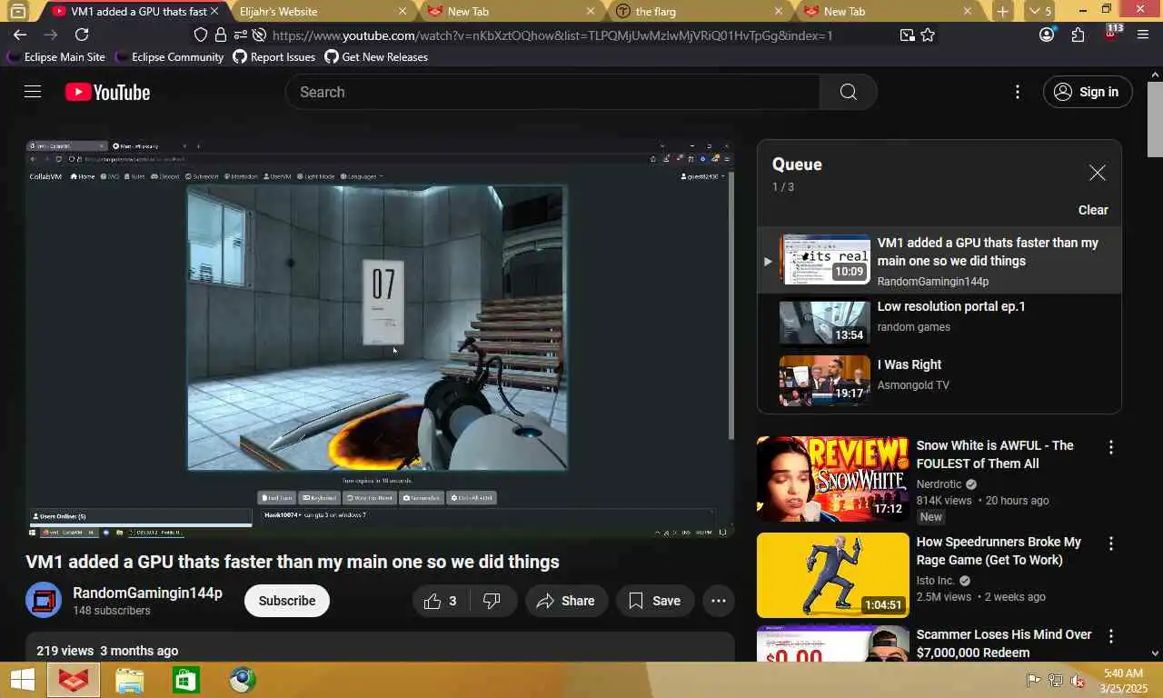1163x698 pixels.
Task: Open Scammer Loses His Mind video title
Action: (1004, 643)
